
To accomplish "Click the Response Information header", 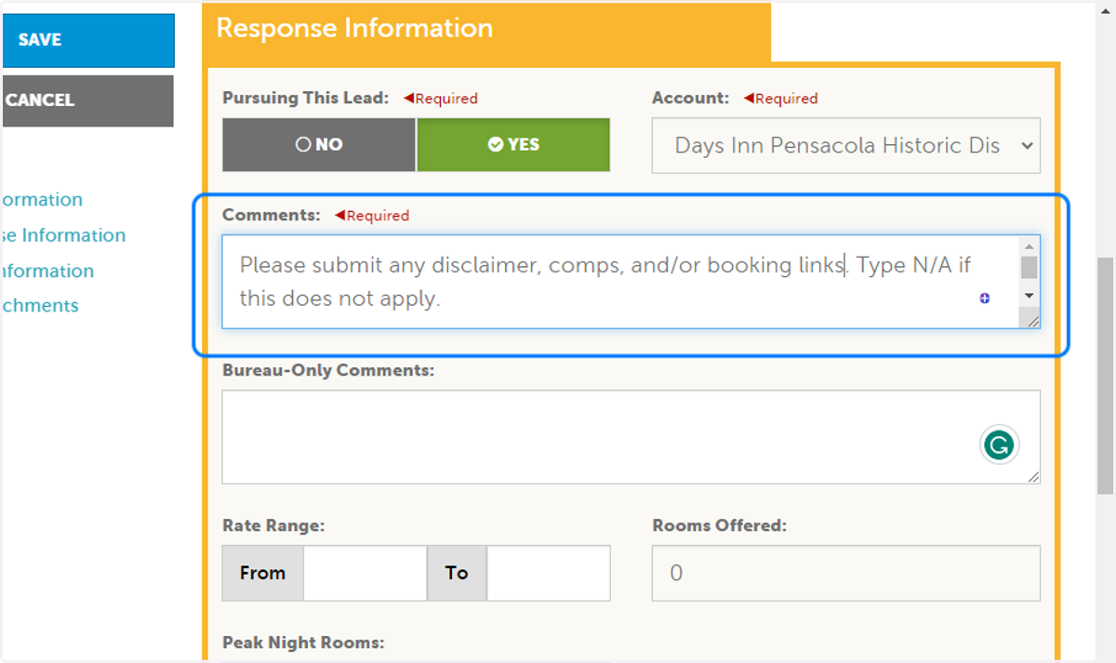I will pyautogui.click(x=354, y=28).
